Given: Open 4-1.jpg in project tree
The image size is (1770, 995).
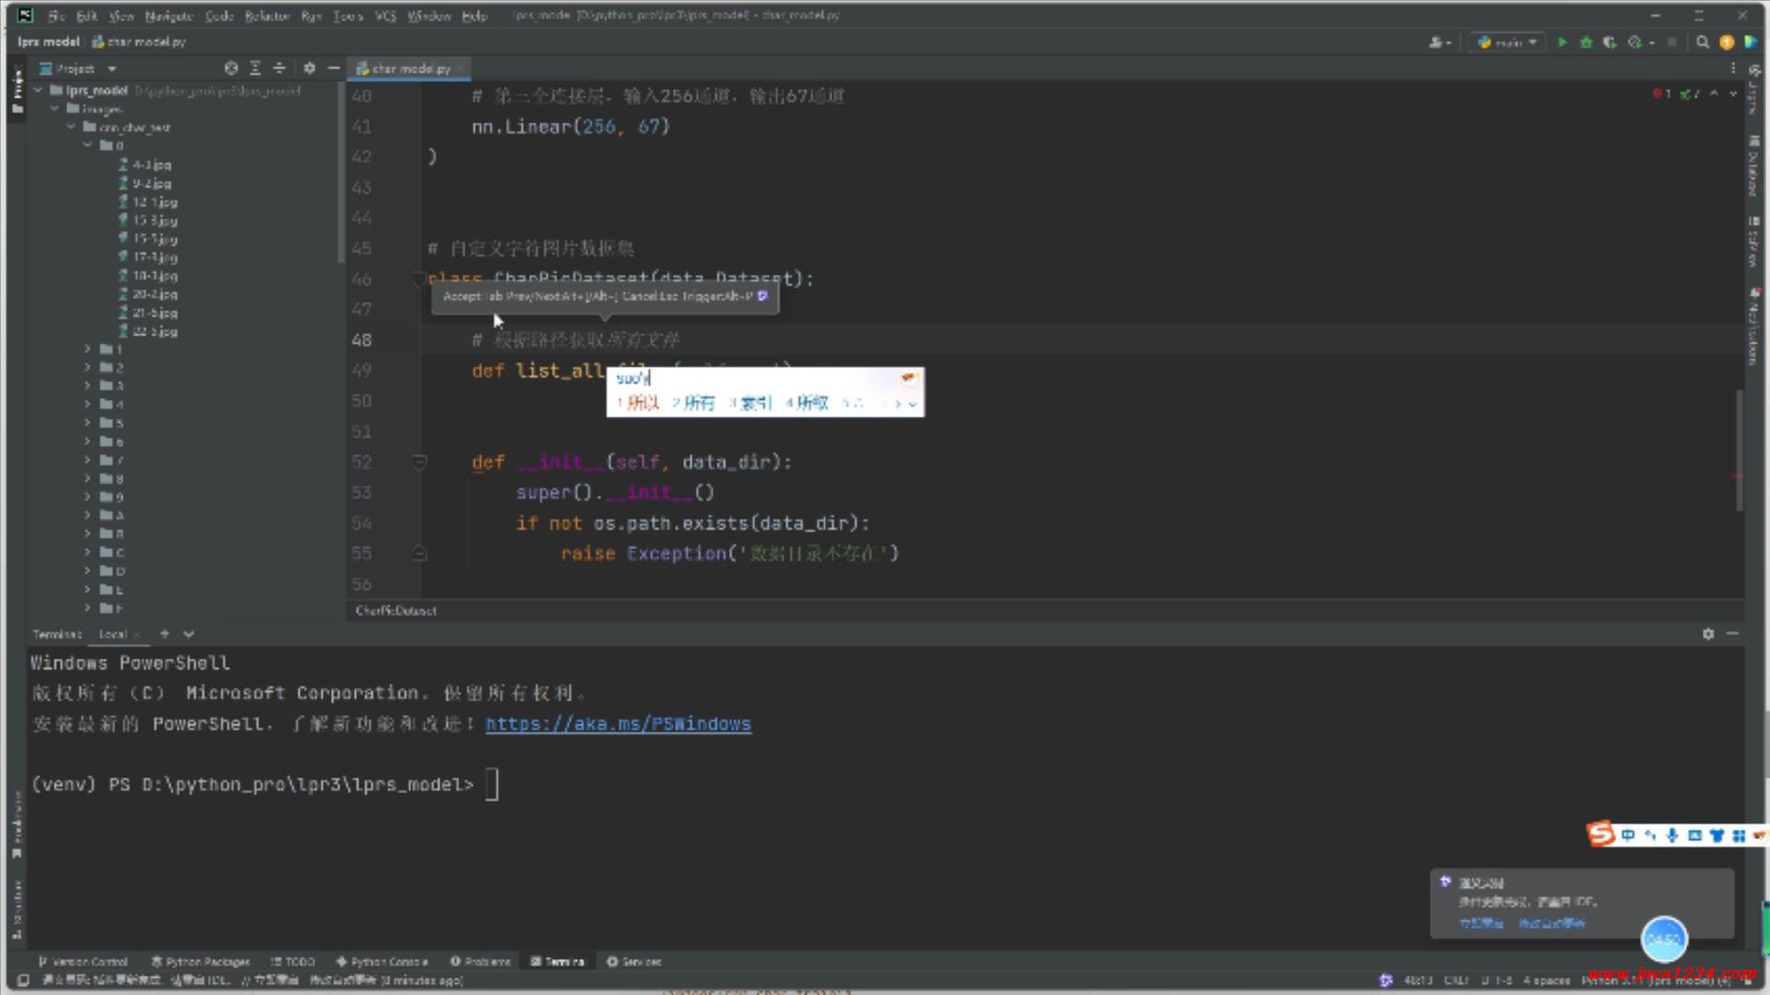Looking at the screenshot, I should (151, 165).
